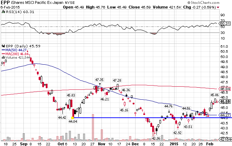Click the 46.36 price label

point(126,90)
